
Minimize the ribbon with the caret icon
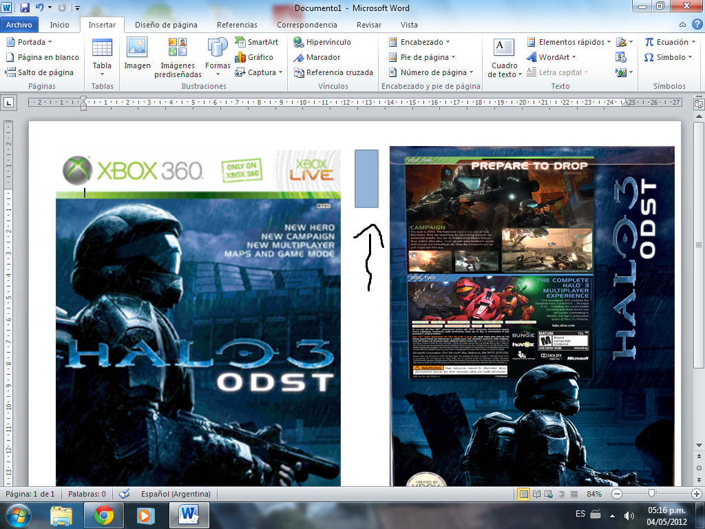pos(682,25)
